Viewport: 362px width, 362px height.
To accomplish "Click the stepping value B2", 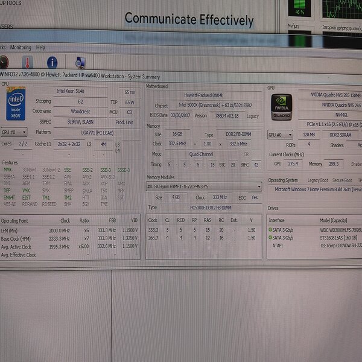I will (x=80, y=102).
